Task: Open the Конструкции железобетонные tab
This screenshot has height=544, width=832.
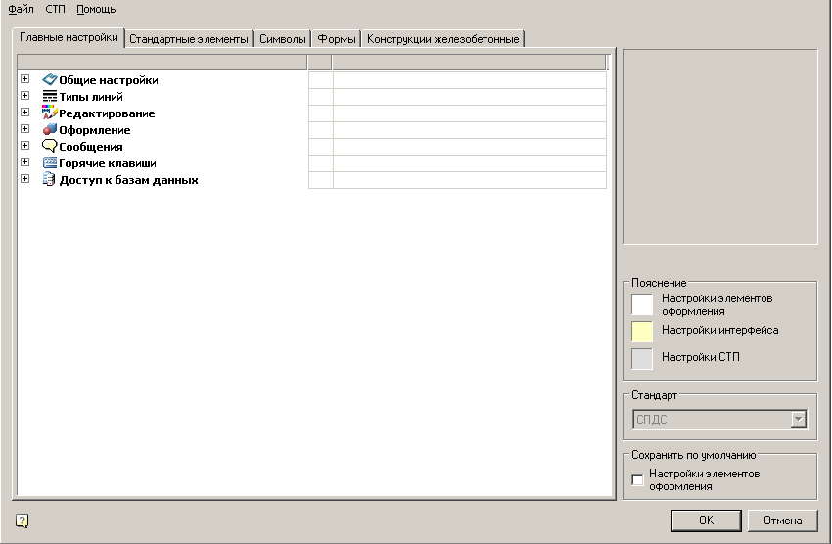Action: (443, 39)
